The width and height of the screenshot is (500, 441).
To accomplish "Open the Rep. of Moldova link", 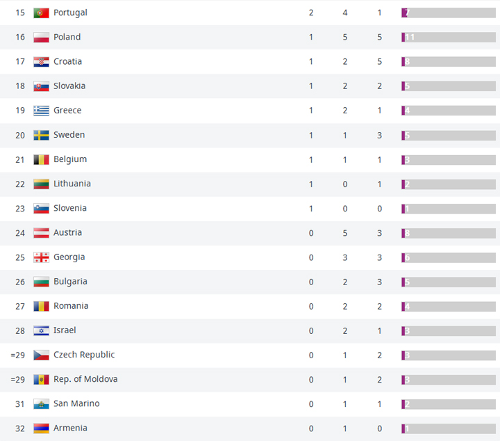I will [85, 379].
